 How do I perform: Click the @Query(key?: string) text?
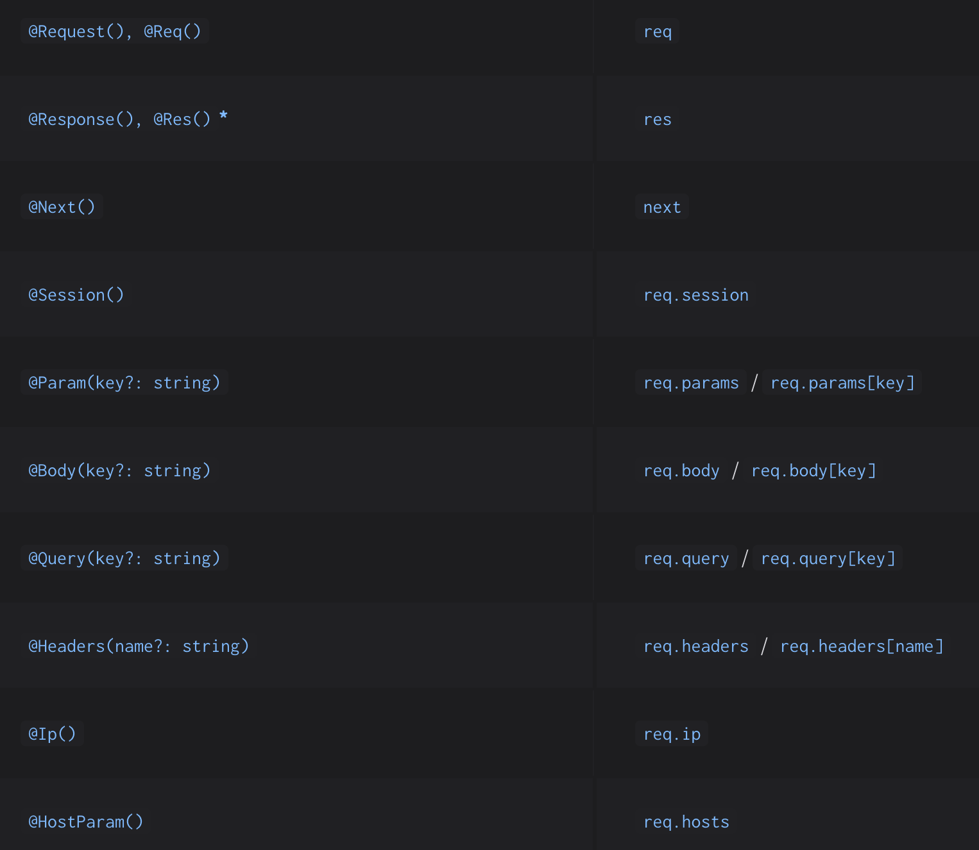point(124,558)
